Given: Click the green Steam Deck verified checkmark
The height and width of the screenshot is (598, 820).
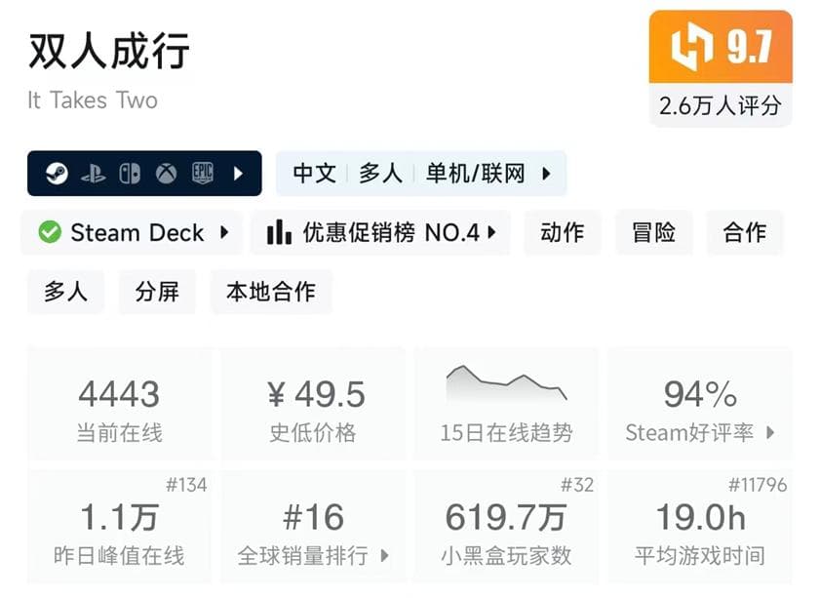Looking at the screenshot, I should (x=49, y=233).
